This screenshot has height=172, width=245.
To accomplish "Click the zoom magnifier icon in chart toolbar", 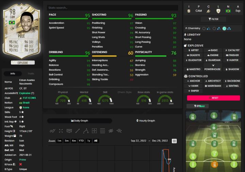I will point(119,131).
